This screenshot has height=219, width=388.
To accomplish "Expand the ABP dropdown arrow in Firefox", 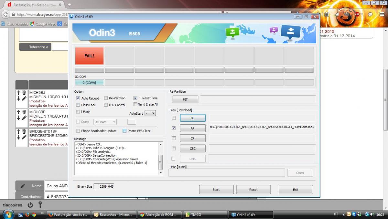I will point(361,14).
